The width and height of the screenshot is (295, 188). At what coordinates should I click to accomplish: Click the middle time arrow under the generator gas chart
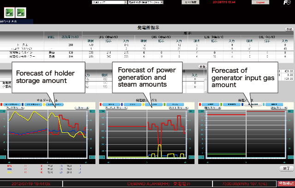pyautogui.click(x=246, y=162)
